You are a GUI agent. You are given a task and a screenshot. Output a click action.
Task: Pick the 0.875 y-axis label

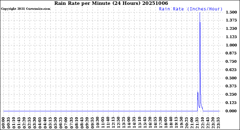(x=231, y=53)
